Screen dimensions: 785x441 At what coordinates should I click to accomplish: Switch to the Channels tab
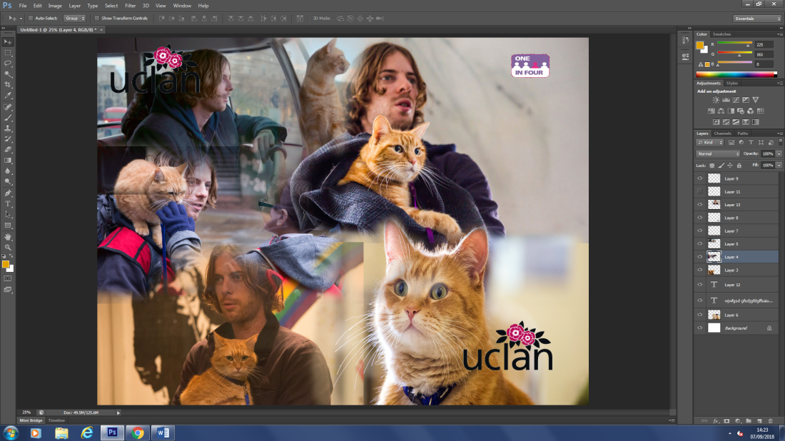point(723,133)
